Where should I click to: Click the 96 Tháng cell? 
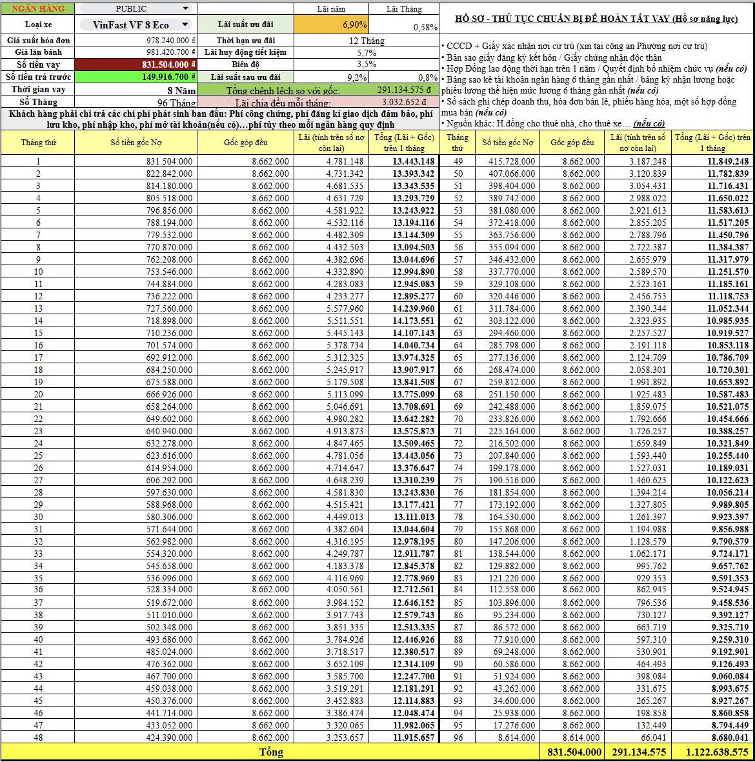coord(136,102)
